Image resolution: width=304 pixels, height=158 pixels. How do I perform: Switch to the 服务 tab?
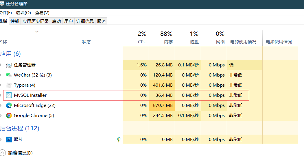click(x=102, y=21)
